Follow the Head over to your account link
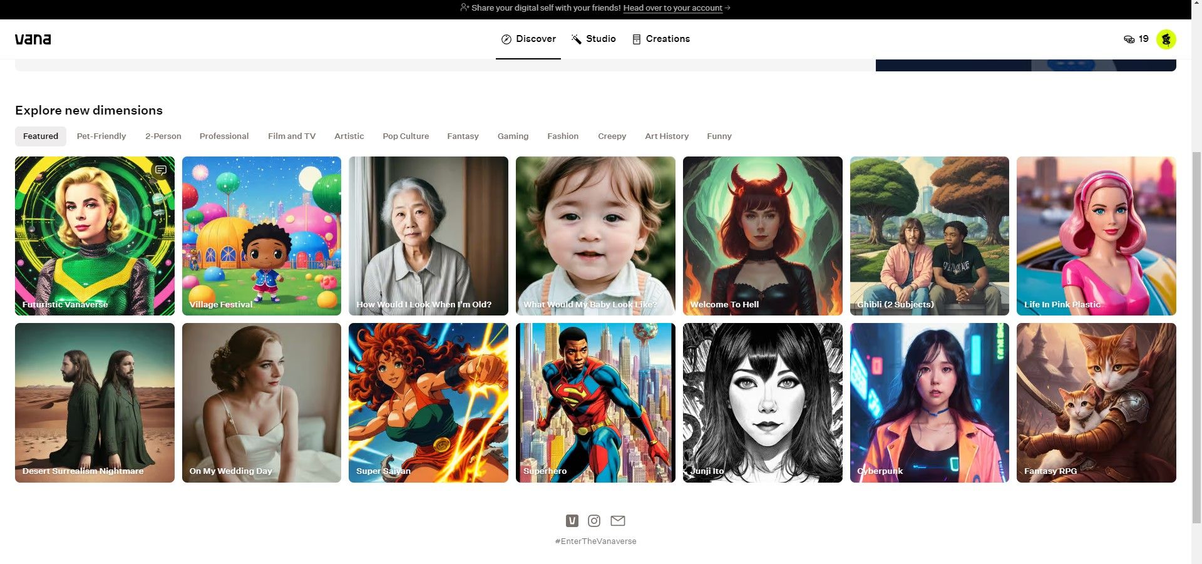This screenshot has height=564, width=1202. click(673, 8)
